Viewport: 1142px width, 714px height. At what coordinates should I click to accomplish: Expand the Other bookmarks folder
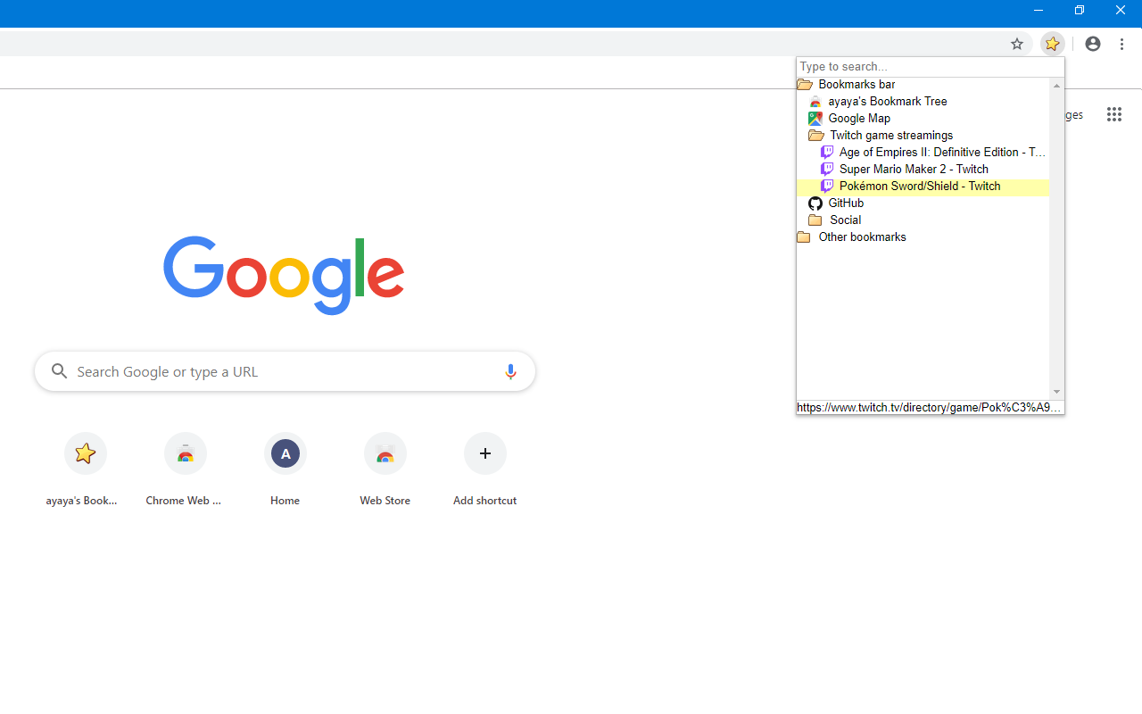[x=861, y=237]
